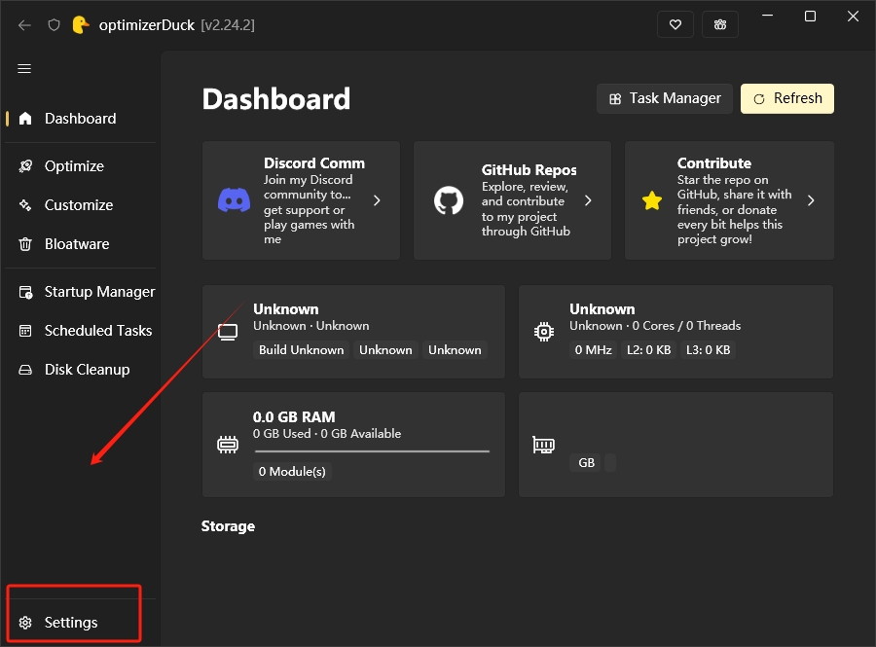Screen dimensions: 876x647
Task: Expand the GitHub Repos card chevron
Action: tap(588, 200)
